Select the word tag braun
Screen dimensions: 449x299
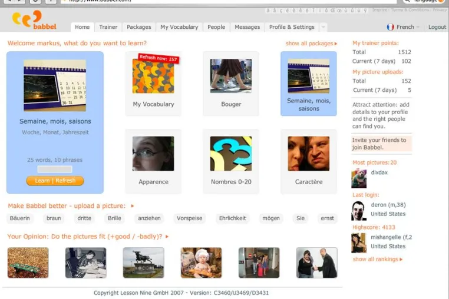(x=54, y=218)
